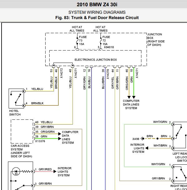Click 'SYSTEM WIRING DIAGRAMS' heading
The width and height of the screenshot is (187, 190).
(x=97, y=12)
